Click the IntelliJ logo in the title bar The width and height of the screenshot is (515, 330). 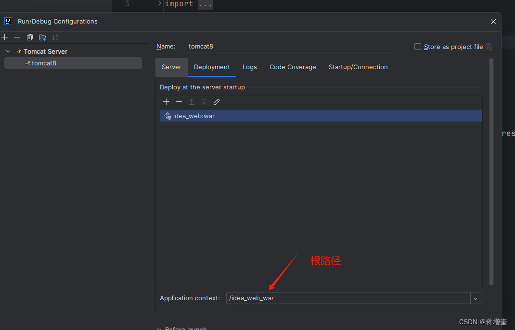click(x=8, y=21)
